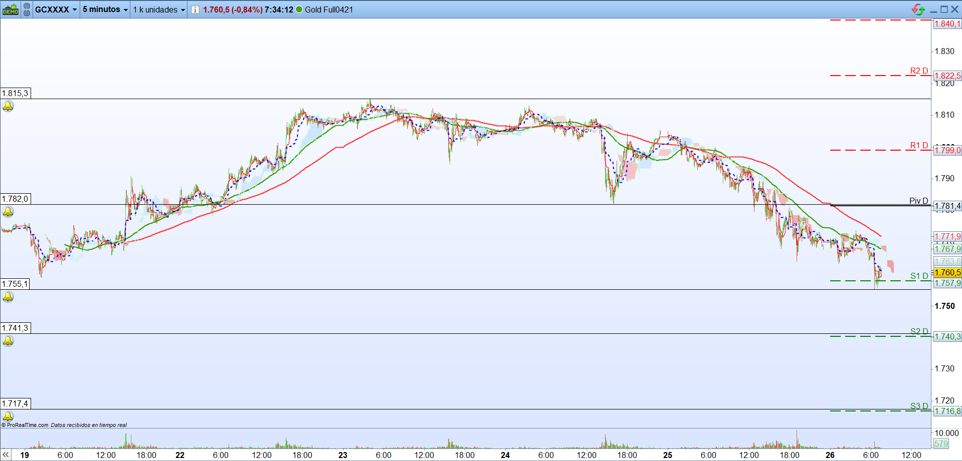
Task: Maximize the chart window
Action: click(944, 10)
